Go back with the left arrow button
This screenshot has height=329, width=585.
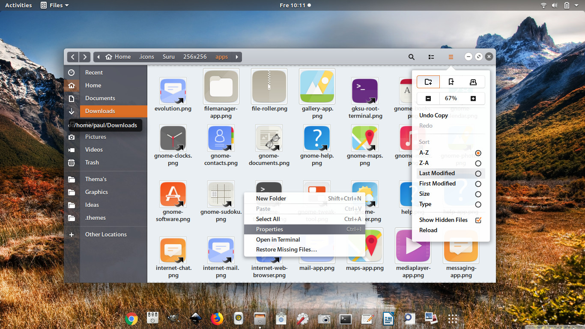pyautogui.click(x=73, y=57)
